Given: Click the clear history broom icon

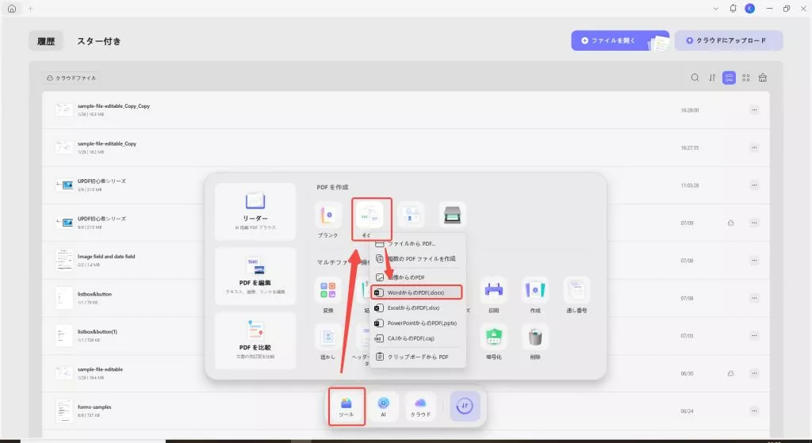Looking at the screenshot, I should coord(763,78).
